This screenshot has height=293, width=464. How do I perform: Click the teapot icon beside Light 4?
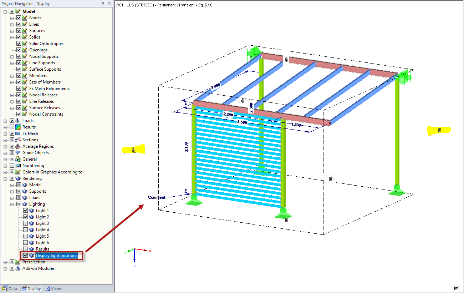pyautogui.click(x=31, y=230)
